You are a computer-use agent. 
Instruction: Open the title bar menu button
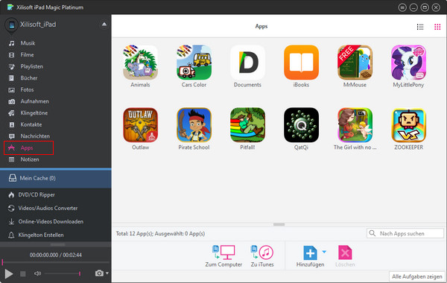[402, 7]
